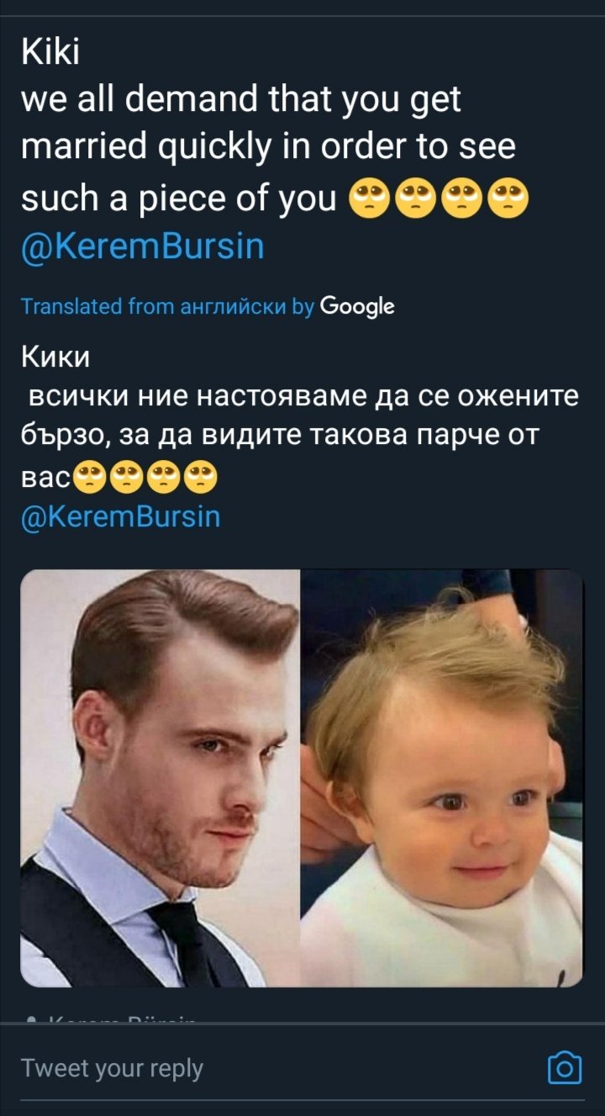Tap first eye-roll emoji after Bulgarian 'вас'
The image size is (605, 1116).
pyautogui.click(x=92, y=479)
